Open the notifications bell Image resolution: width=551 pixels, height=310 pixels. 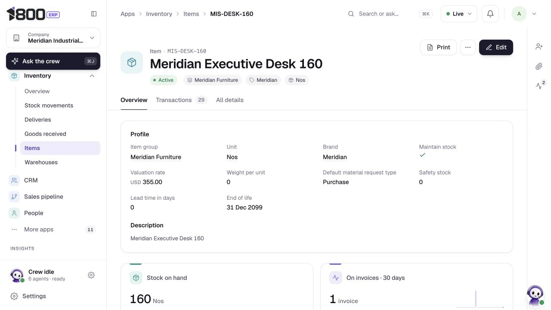coord(490,14)
